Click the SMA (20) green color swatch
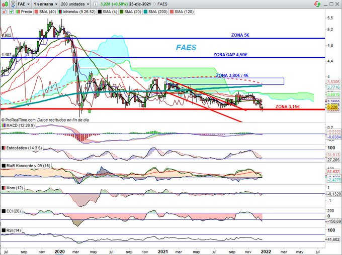This screenshot has height=255, width=342. click(122, 12)
